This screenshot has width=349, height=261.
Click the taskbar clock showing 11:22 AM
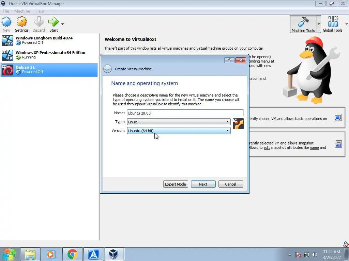[332, 255]
